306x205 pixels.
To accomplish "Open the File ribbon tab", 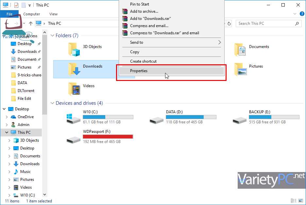I will [9, 14].
